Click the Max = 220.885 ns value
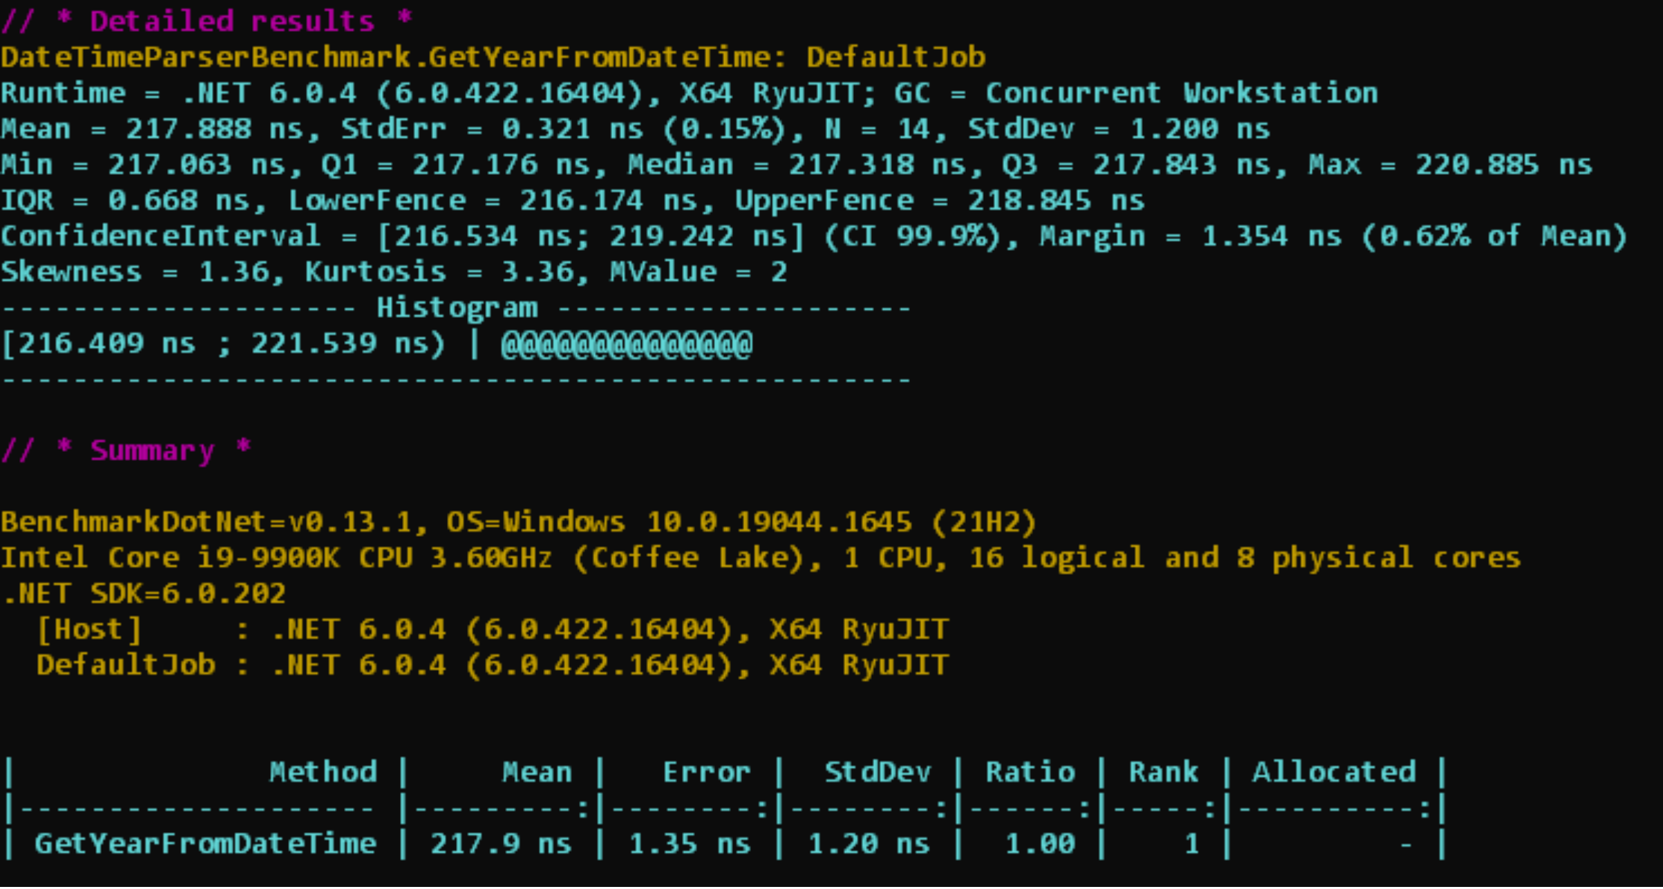Viewport: 1663px width, 889px height. [1450, 165]
